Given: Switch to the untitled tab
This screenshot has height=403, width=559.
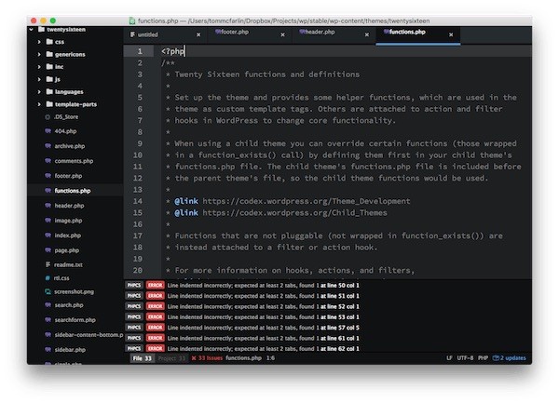Looking at the screenshot, I should click(x=166, y=34).
